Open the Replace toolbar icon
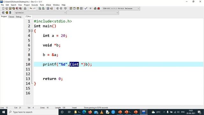 coord(43,9)
